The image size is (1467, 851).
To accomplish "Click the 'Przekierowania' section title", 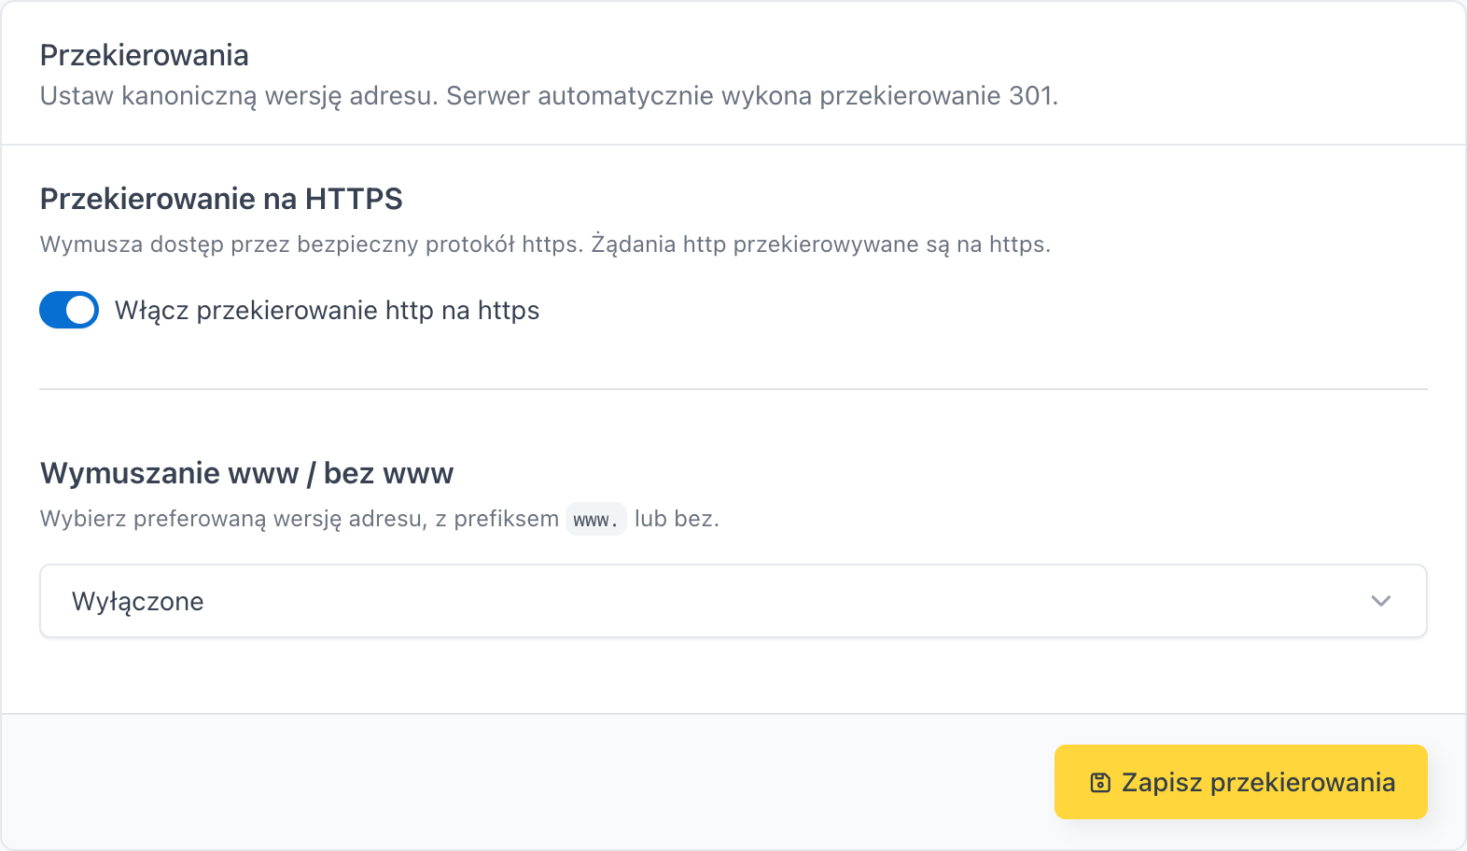I will pyautogui.click(x=145, y=55).
